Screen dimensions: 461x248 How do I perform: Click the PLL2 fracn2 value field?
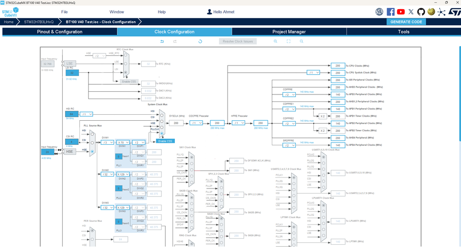[119, 189]
